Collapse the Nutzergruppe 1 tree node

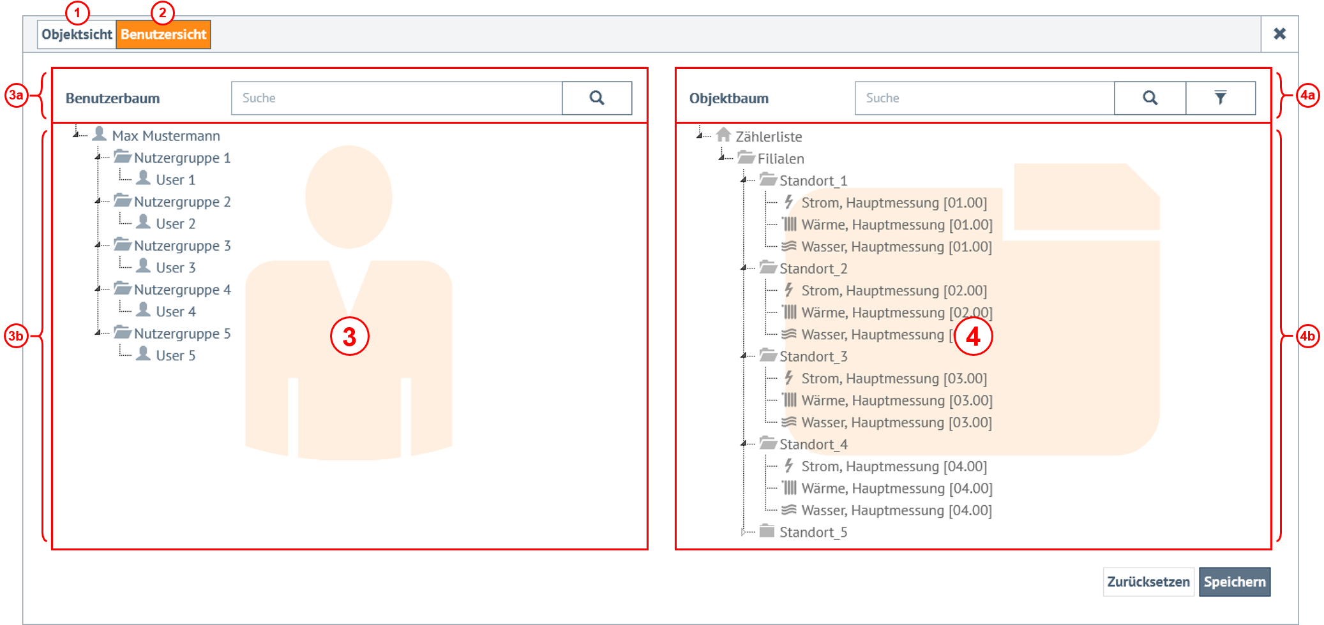[98, 157]
